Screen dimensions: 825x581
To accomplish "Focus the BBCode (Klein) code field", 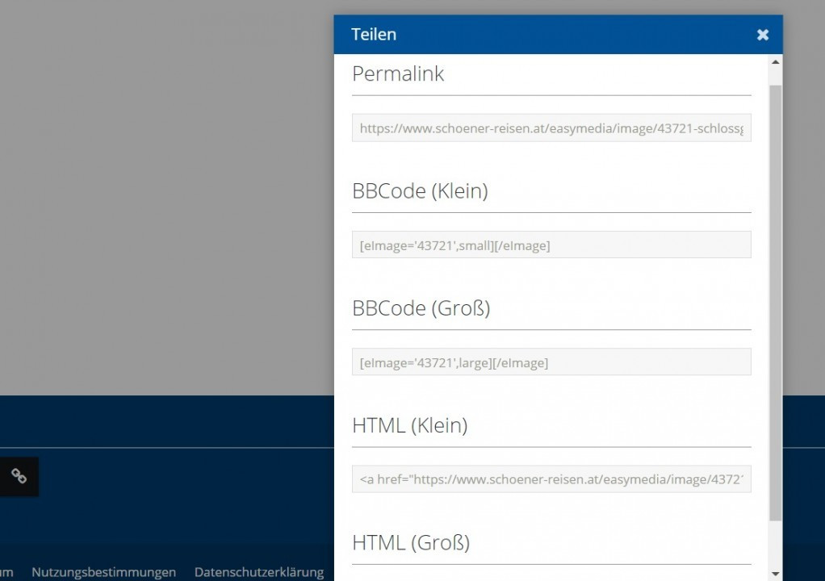I will 551,245.
